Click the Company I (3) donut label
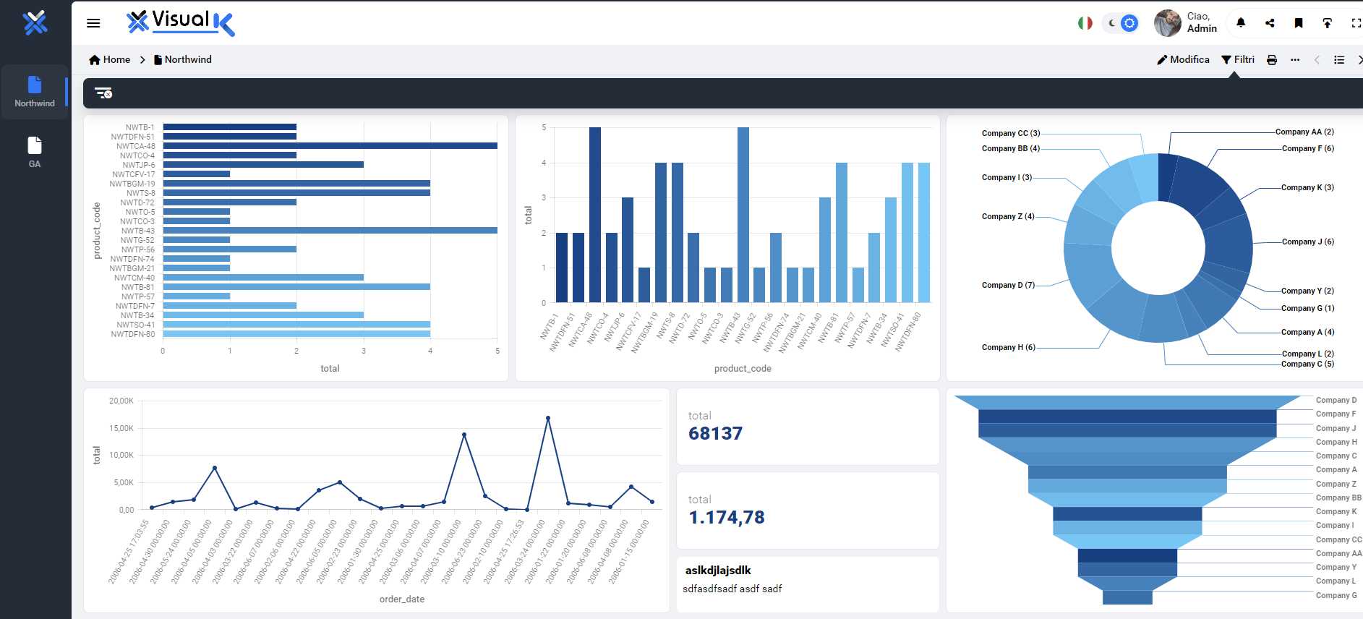Screen dimensions: 1363x619 tap(1007, 177)
